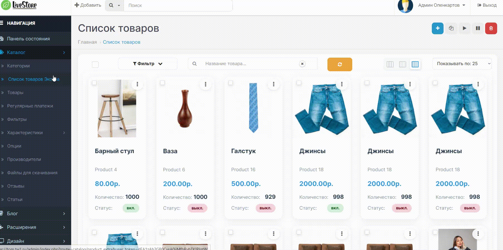503x250 pixels.
Task: Switch to the widest column grid view icon
Action: pyautogui.click(x=390, y=64)
